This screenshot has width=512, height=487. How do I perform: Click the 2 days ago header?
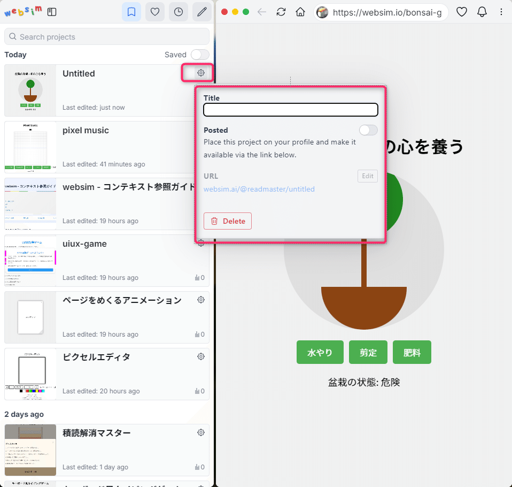point(24,414)
